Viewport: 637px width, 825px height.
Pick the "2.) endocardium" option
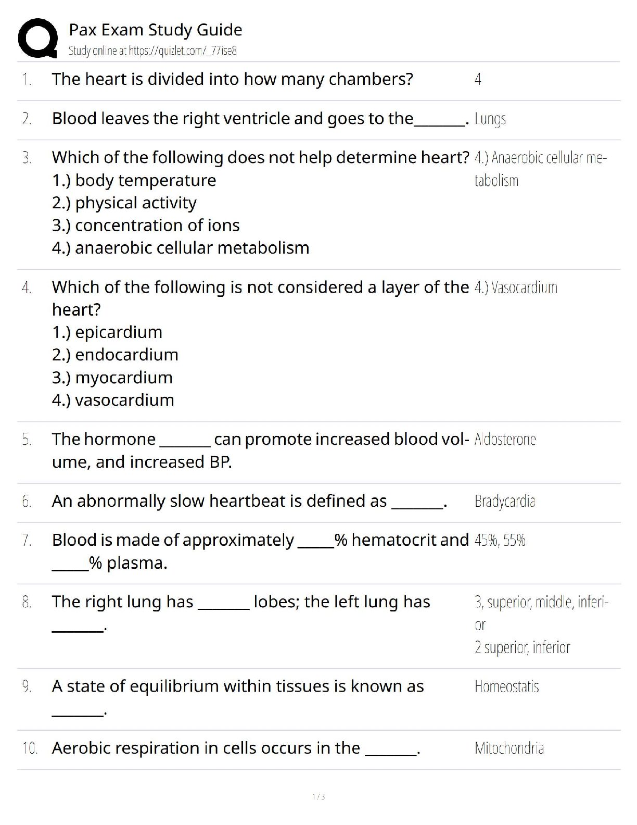pos(115,355)
